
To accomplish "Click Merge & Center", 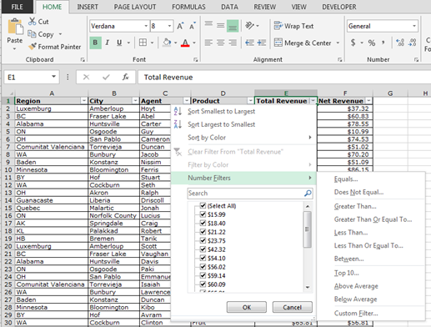I will [x=303, y=43].
